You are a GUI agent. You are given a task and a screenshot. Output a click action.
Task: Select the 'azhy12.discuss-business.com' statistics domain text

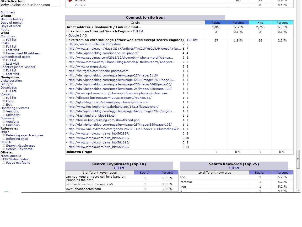[x=25, y=5]
